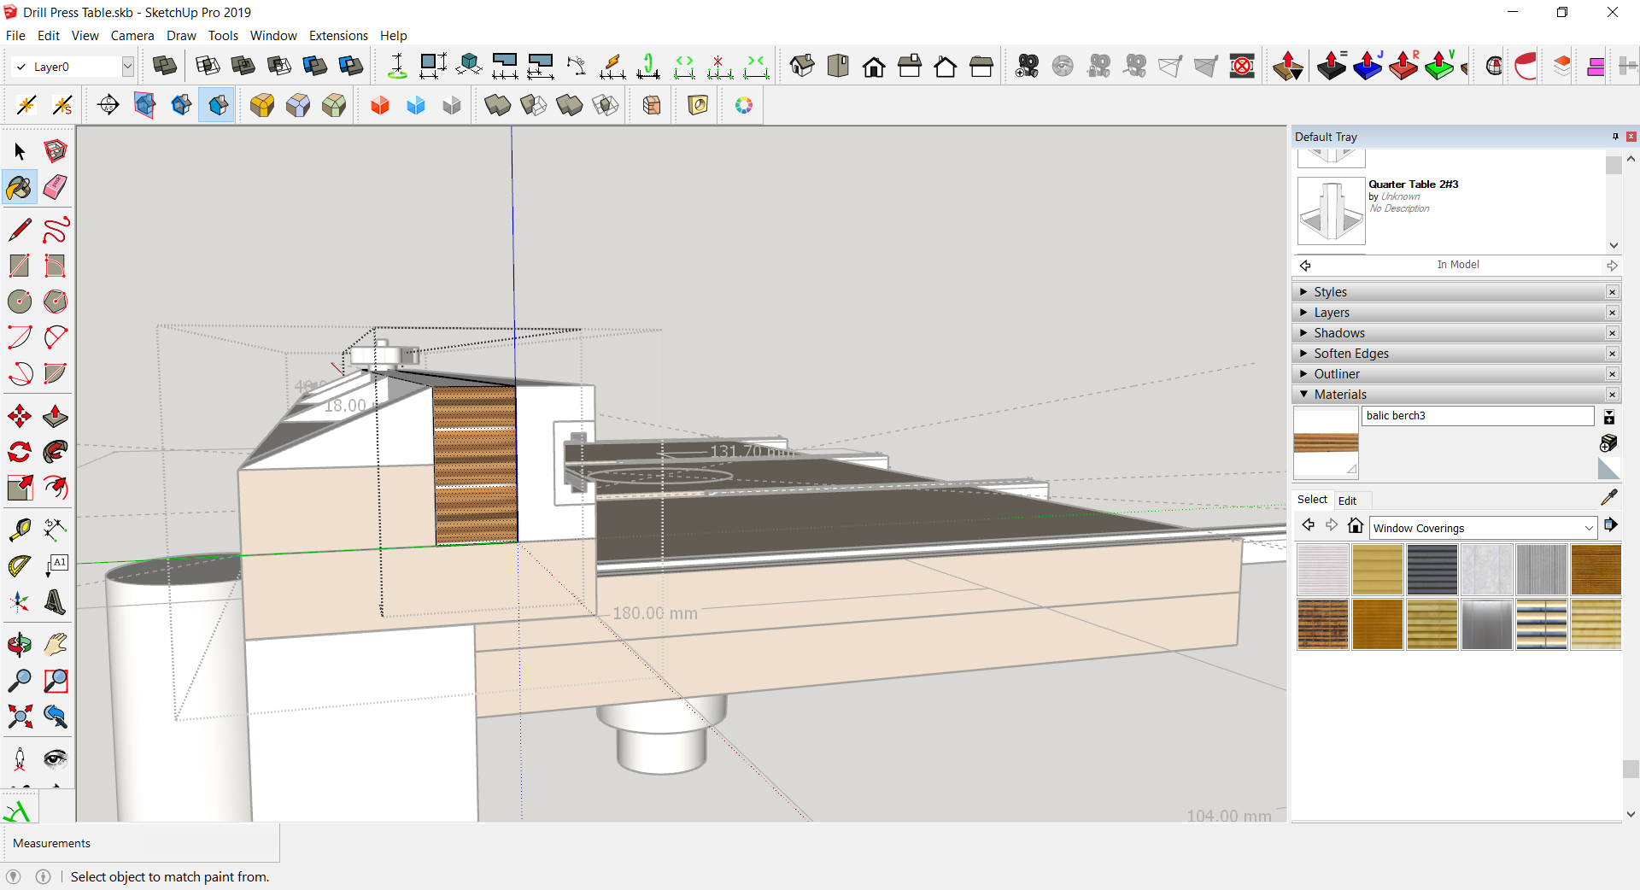Click the material name field balic berch3
The width and height of the screenshot is (1640, 890).
coord(1477,416)
